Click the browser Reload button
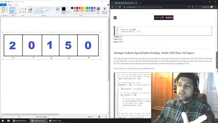218x123 pixels. pyautogui.click(x=120, y=7)
